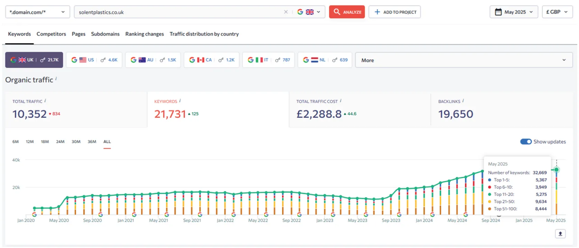Image resolution: width=579 pixels, height=248 pixels.
Task: Select the Google IT 787 region
Action: pyautogui.click(x=269, y=60)
